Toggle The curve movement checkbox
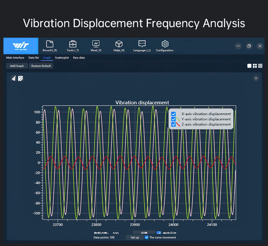 pos(147,237)
